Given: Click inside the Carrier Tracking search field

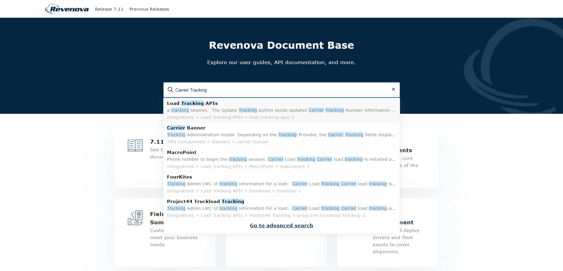Looking at the screenshot, I should (x=266, y=90).
